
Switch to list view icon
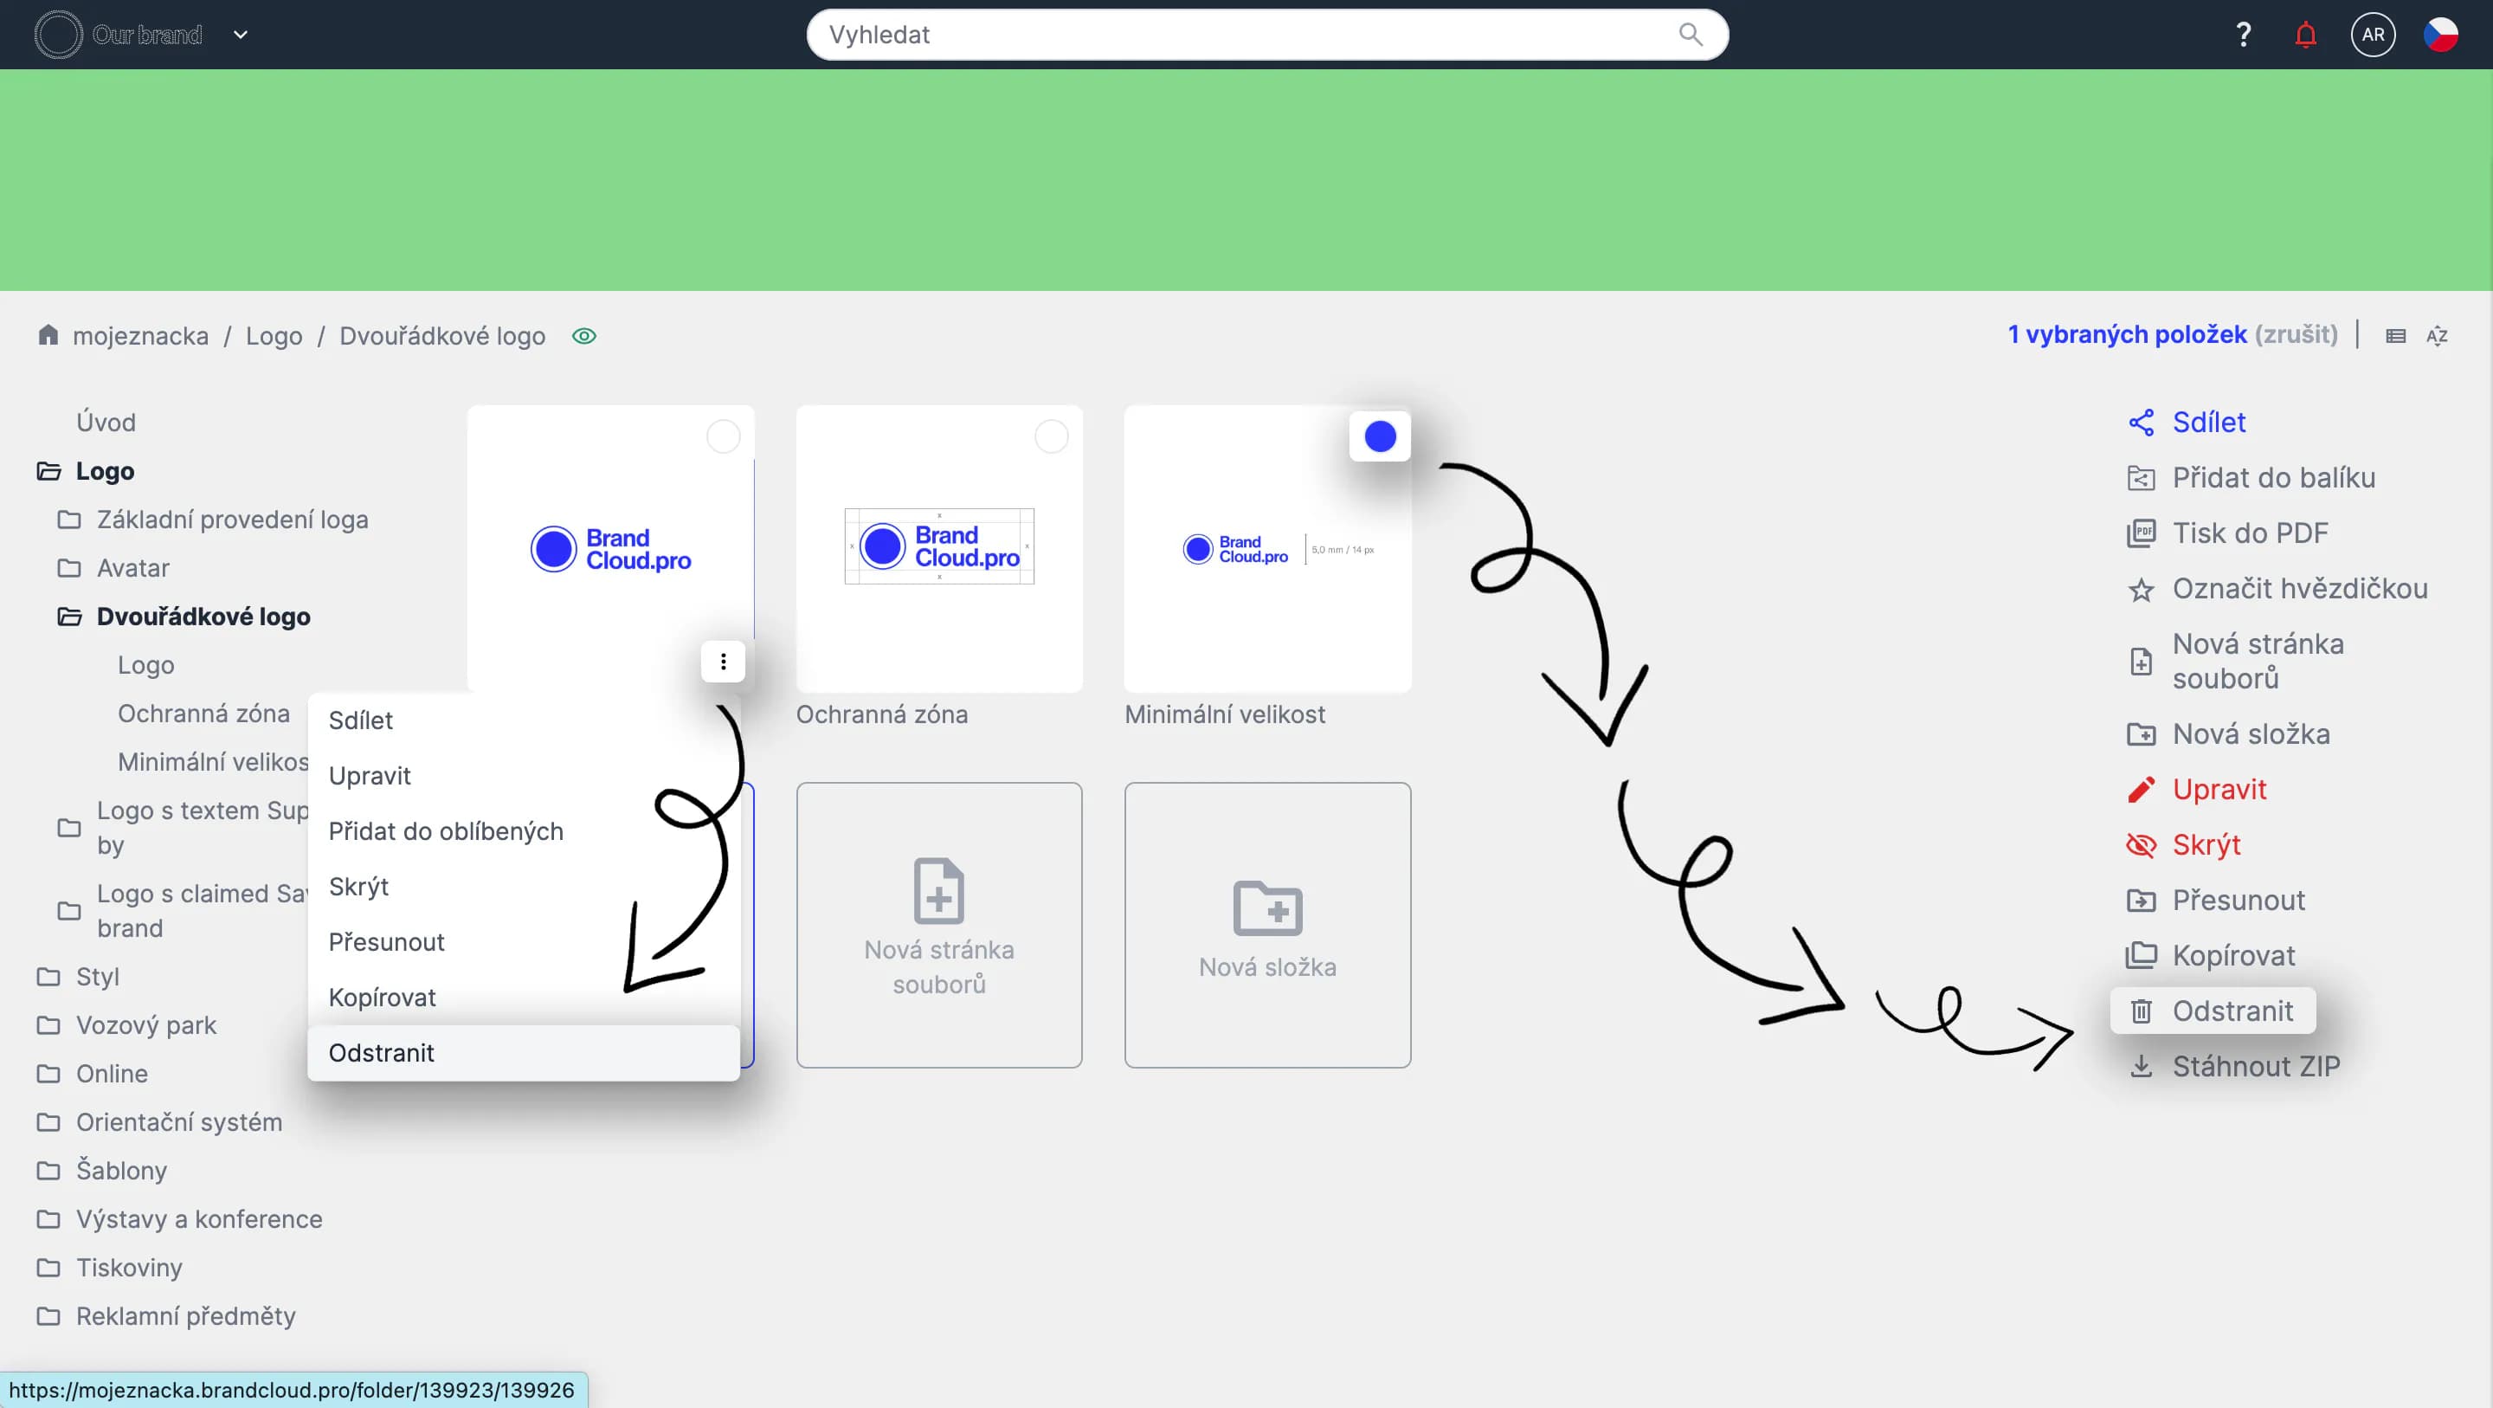(x=2395, y=336)
